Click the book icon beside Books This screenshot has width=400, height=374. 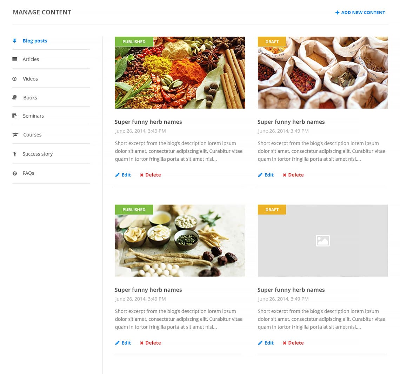point(15,97)
